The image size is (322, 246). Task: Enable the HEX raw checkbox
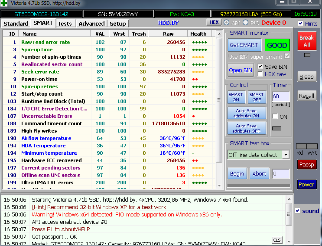coord(260,74)
